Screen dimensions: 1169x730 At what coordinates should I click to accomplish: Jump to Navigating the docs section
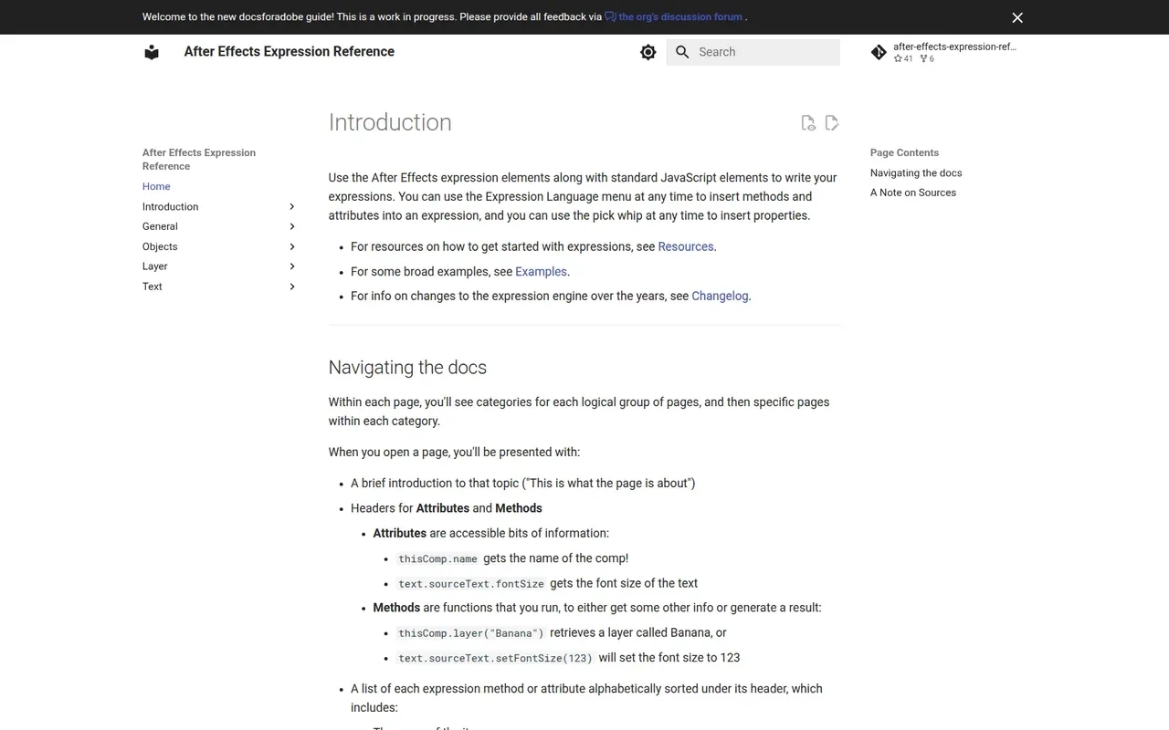916,172
